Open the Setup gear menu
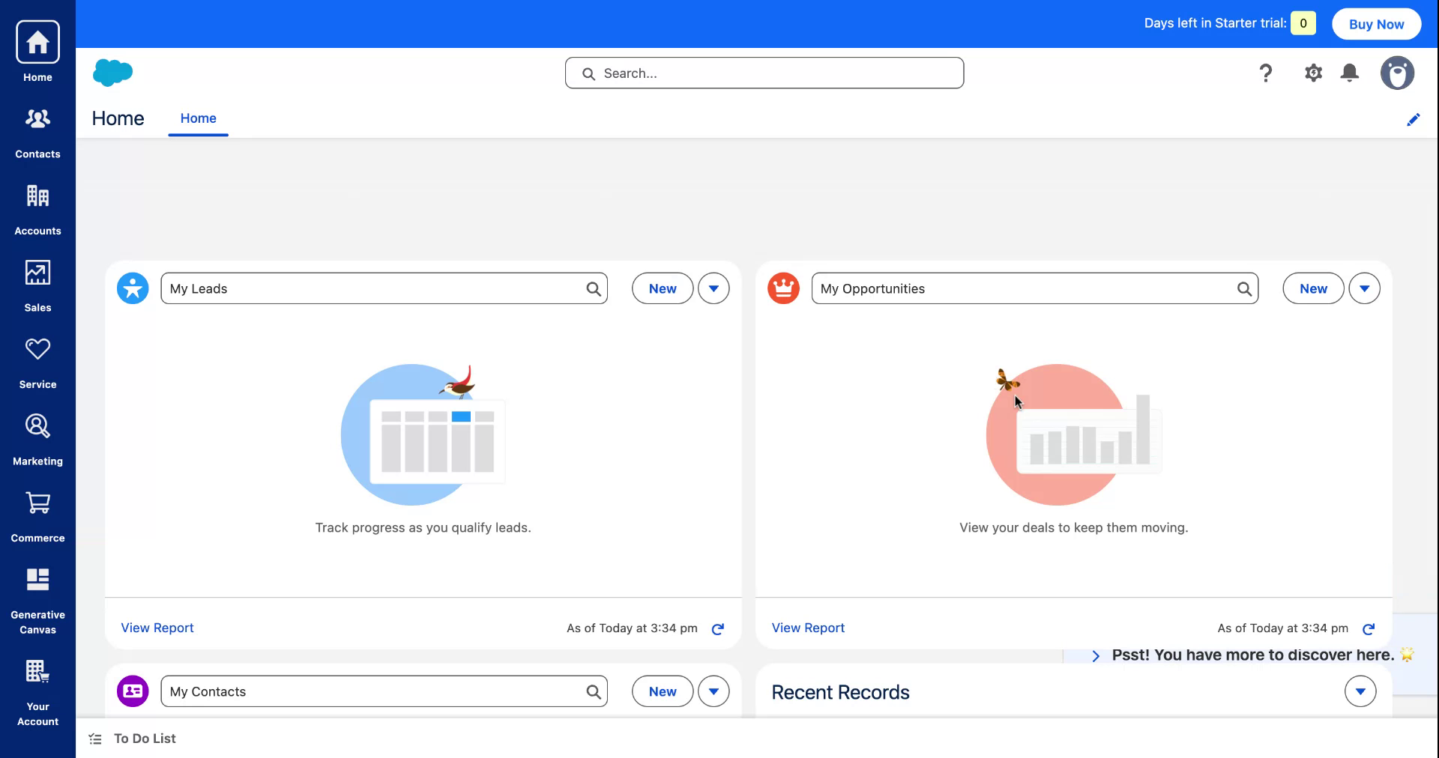 [x=1312, y=73]
